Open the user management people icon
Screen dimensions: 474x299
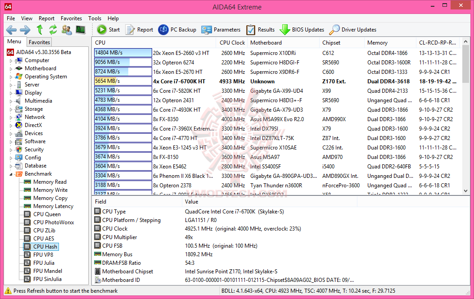coord(67,30)
